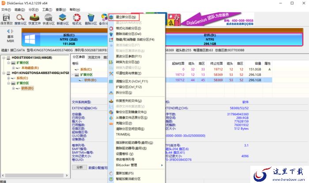Select 删除当前分区(Del) menu entry
Image resolution: width=309 pixels, height=183 pixels.
click(128, 34)
